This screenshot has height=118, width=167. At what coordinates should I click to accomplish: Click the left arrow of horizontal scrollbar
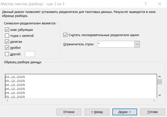pyautogui.click(x=7, y=100)
